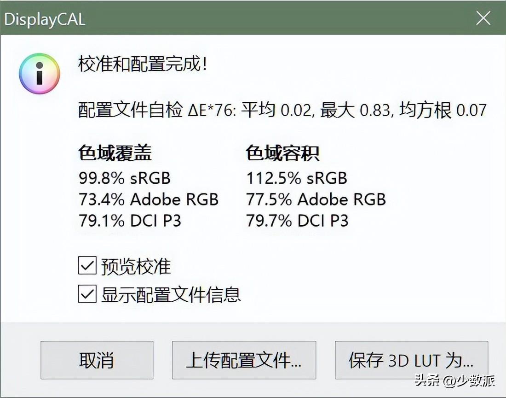506x398 pixels.
Task: Click the 预览校准 label text
Action: (136, 266)
